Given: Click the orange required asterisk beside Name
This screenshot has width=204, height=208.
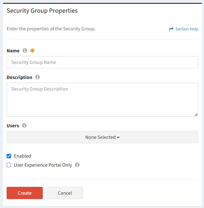Looking at the screenshot, I should (x=32, y=51).
